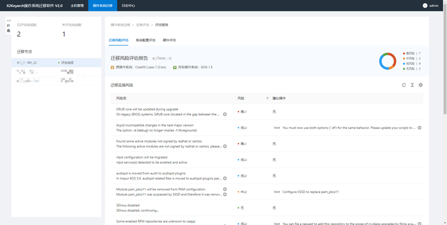Click 'GRUB core will be updated during upgrade'
Screen dimensions: 447x225
tap(147, 109)
